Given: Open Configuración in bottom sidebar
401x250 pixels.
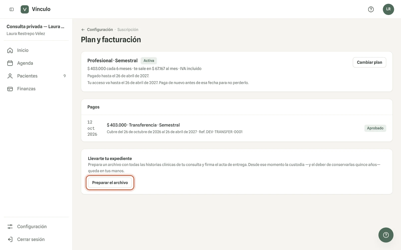Looking at the screenshot, I should pos(36,226).
